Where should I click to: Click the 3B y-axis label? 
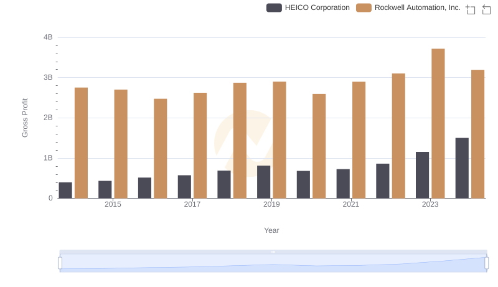(x=48, y=77)
